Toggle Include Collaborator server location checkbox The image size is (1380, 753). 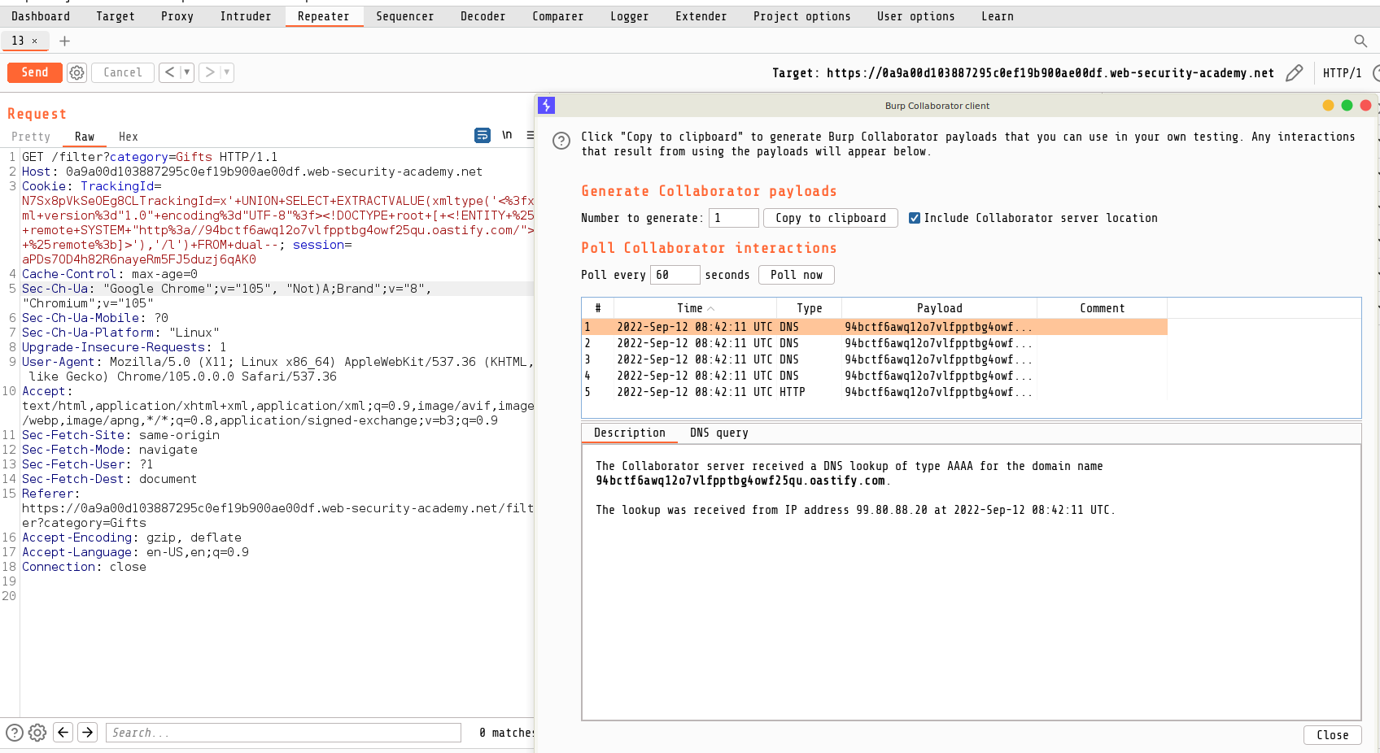915,218
